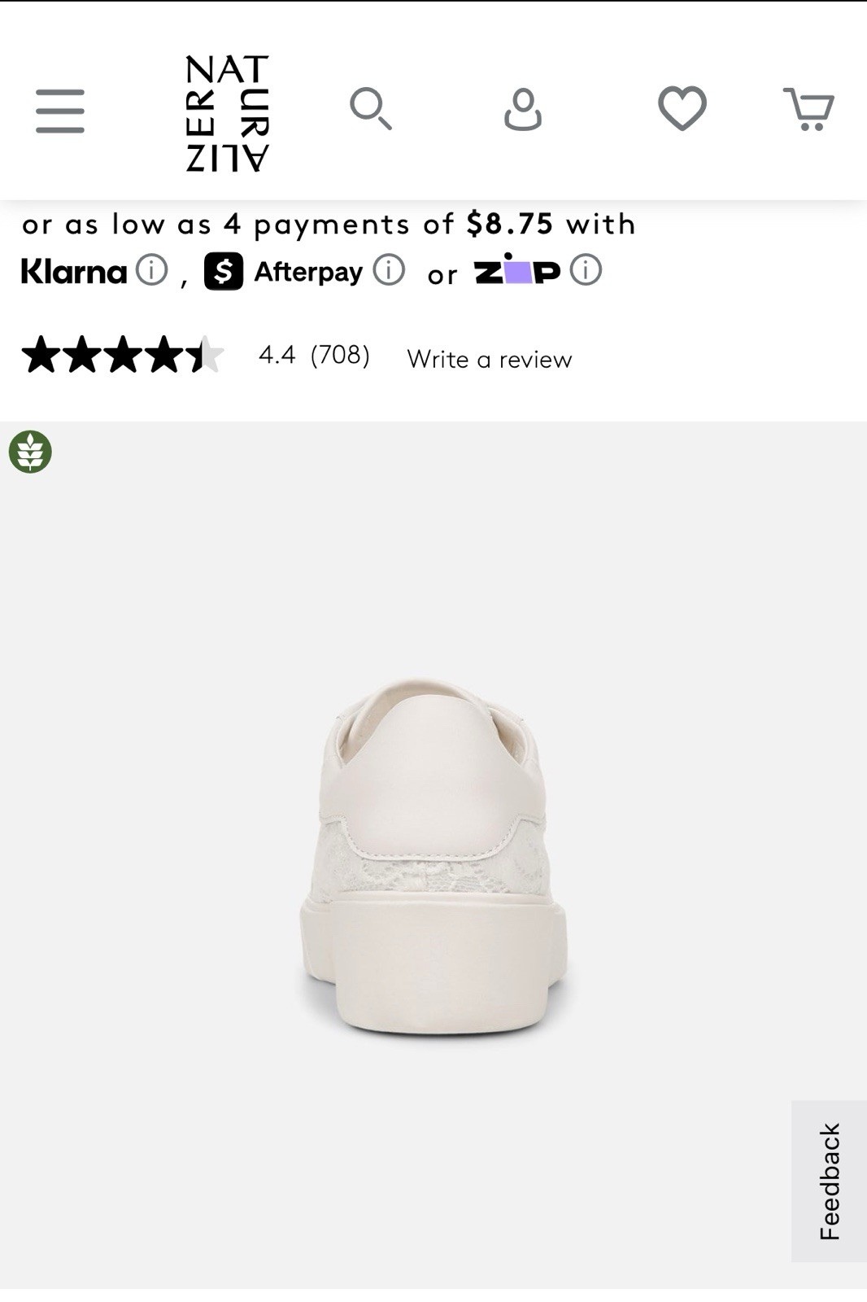Click the info icon beside Klarna
This screenshot has width=867, height=1302.
(151, 269)
